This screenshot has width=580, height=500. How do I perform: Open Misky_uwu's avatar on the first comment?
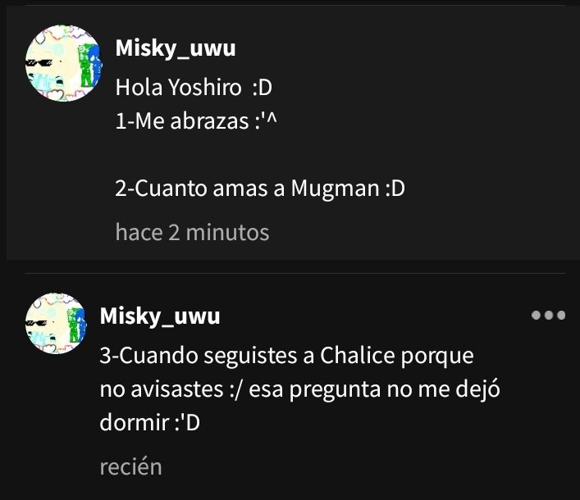point(64,63)
